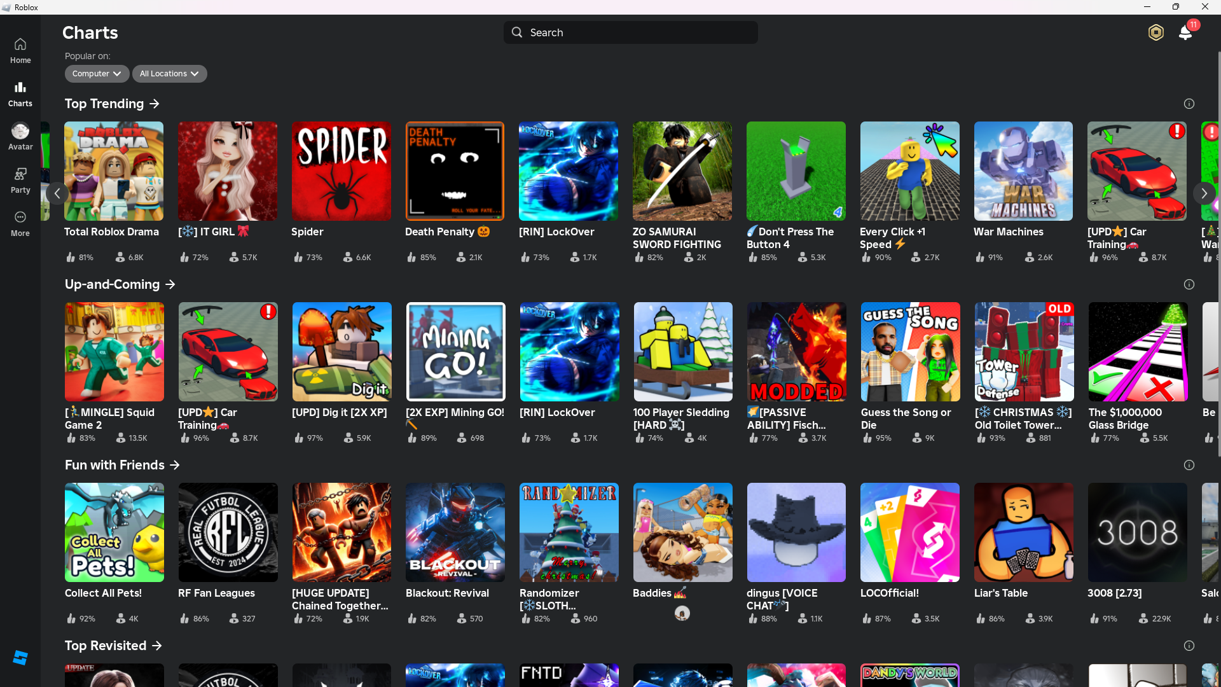Click the Search input field

point(630,32)
